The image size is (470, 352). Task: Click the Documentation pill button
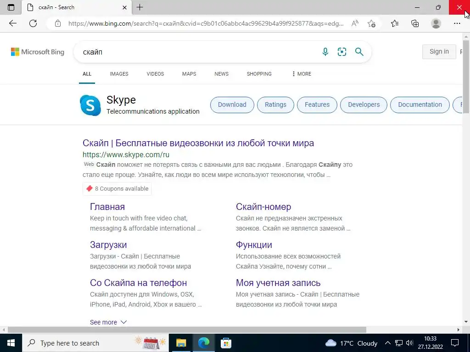[x=420, y=105]
